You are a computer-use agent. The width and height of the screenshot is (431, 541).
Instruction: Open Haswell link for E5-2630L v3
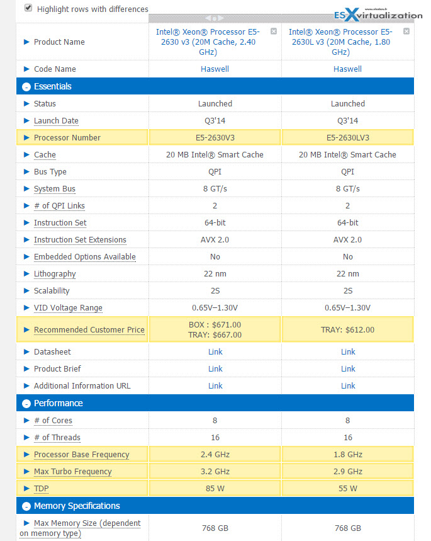point(347,69)
